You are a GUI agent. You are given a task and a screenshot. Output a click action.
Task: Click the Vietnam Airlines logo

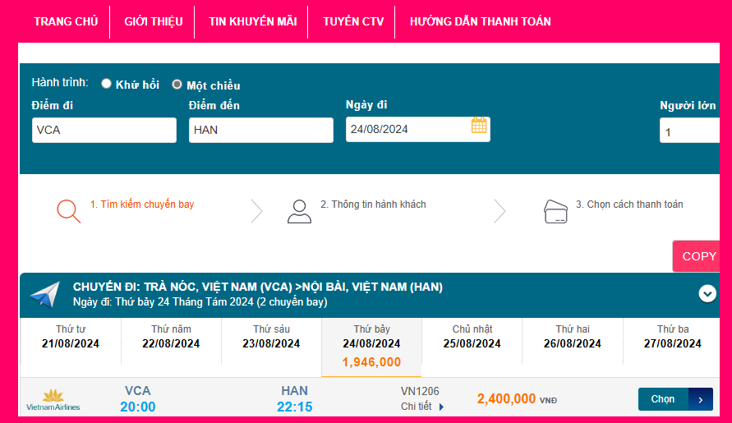point(53,400)
